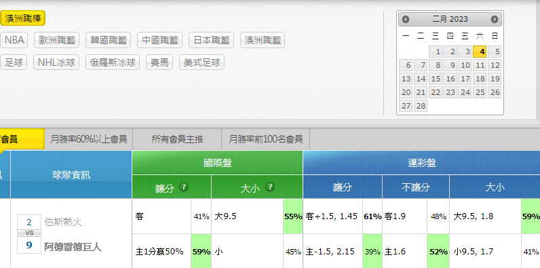Open help icon next to 大小
Image resolution: width=540 pixels, height=268 pixels.
tap(271, 187)
